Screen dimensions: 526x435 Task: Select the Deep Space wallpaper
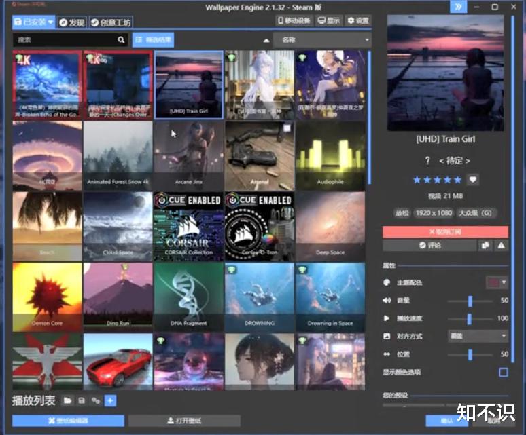pyautogui.click(x=330, y=227)
